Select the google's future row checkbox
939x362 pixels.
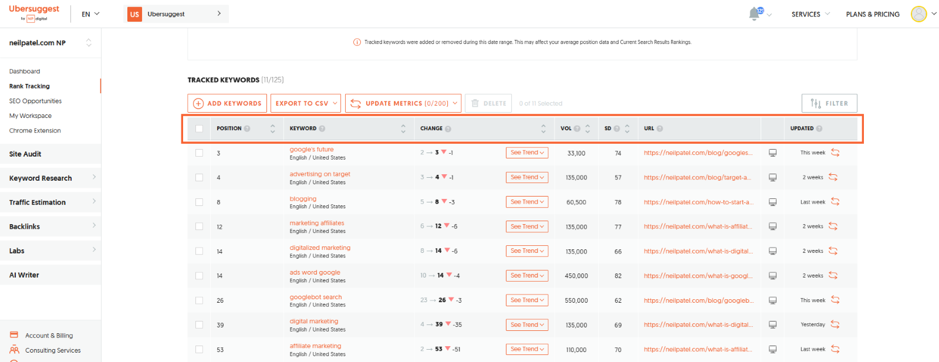(x=200, y=153)
